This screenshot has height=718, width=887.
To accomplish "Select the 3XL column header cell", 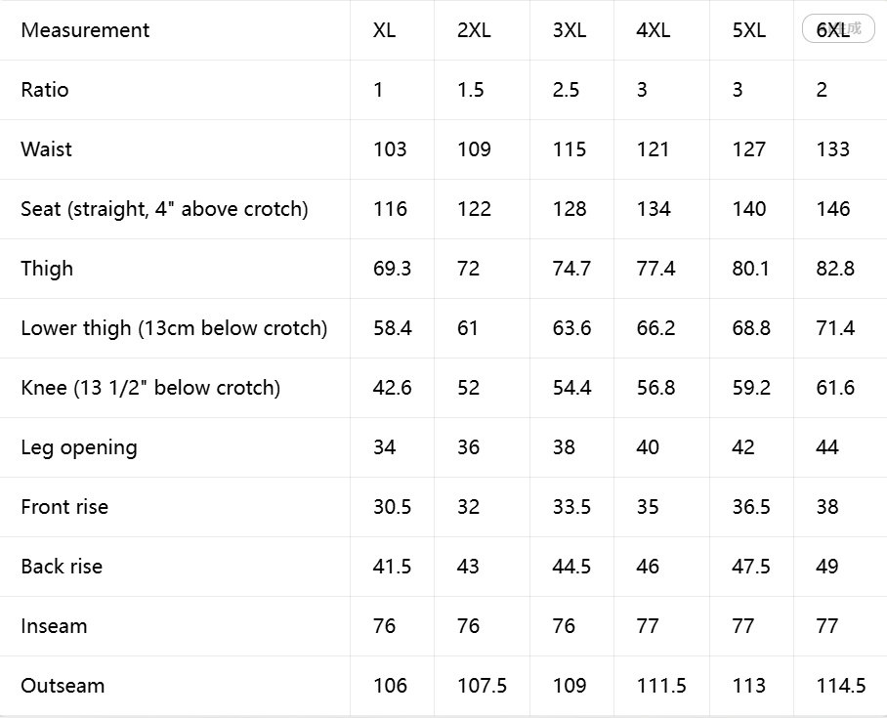I will click(570, 30).
